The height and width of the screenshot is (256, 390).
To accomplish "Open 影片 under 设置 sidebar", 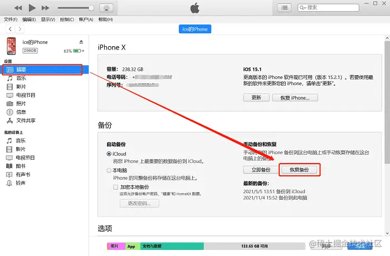I will pos(21,87).
